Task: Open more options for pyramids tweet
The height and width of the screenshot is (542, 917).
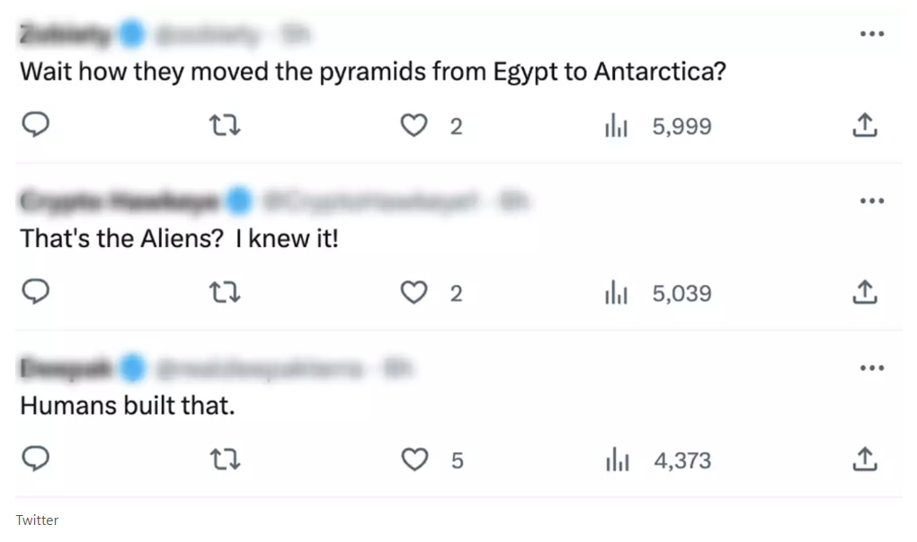Action: (871, 34)
